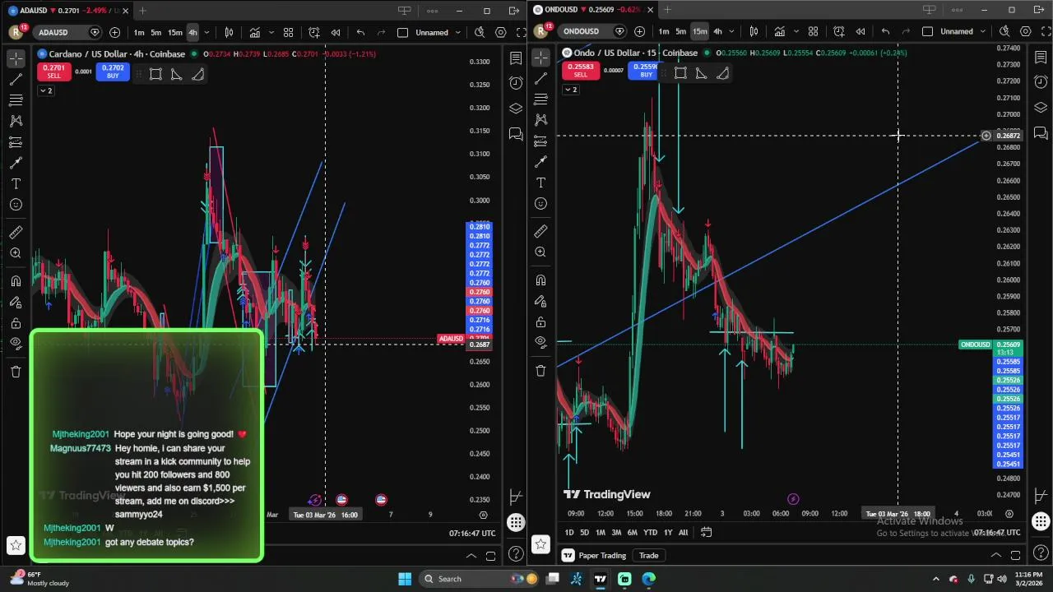
Task: Toggle the magnet mode in ADAUSD window
Action: pyautogui.click(x=16, y=281)
